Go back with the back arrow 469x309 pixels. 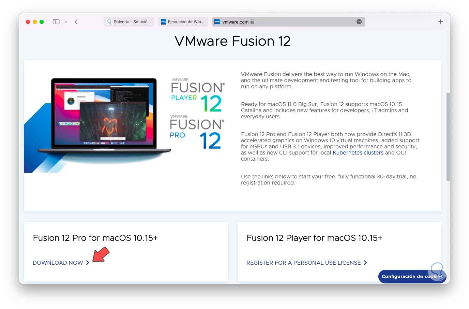[x=76, y=21]
